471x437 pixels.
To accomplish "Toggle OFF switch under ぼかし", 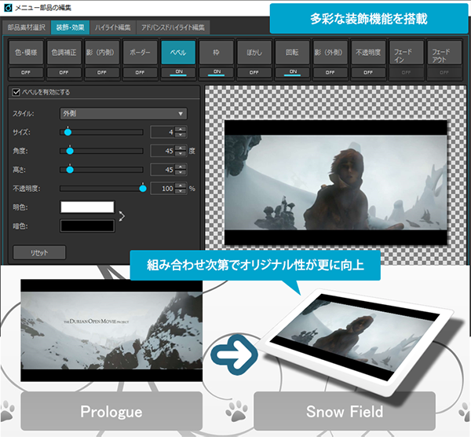I will point(254,72).
